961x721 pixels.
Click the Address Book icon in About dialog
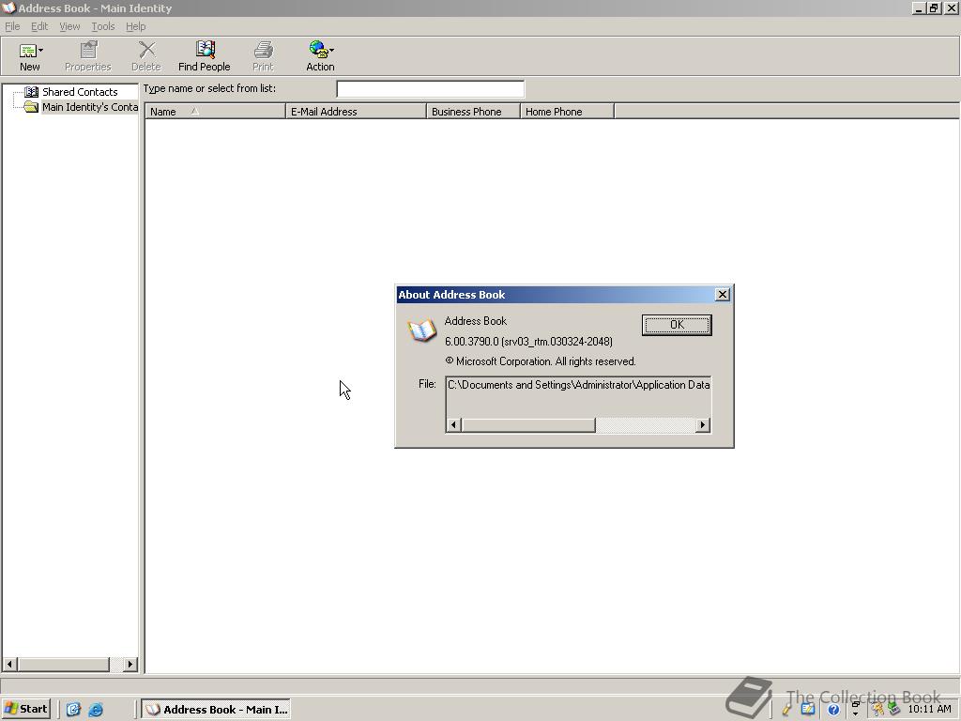click(x=421, y=331)
